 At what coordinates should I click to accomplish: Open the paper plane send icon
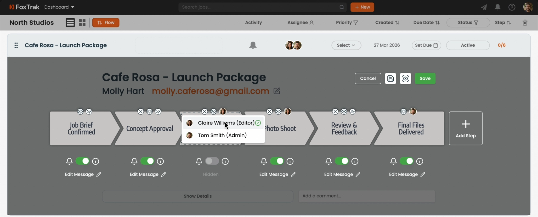(484, 7)
